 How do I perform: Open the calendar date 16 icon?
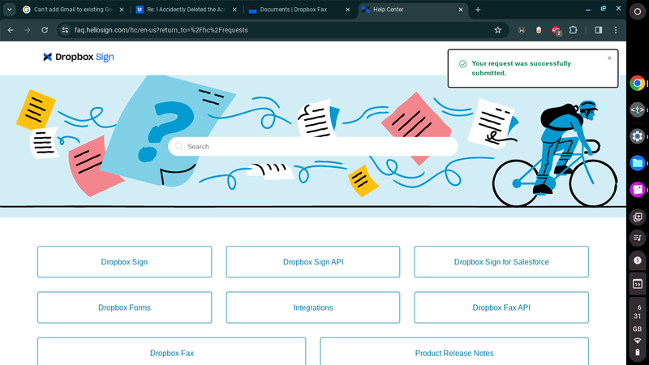(x=638, y=284)
